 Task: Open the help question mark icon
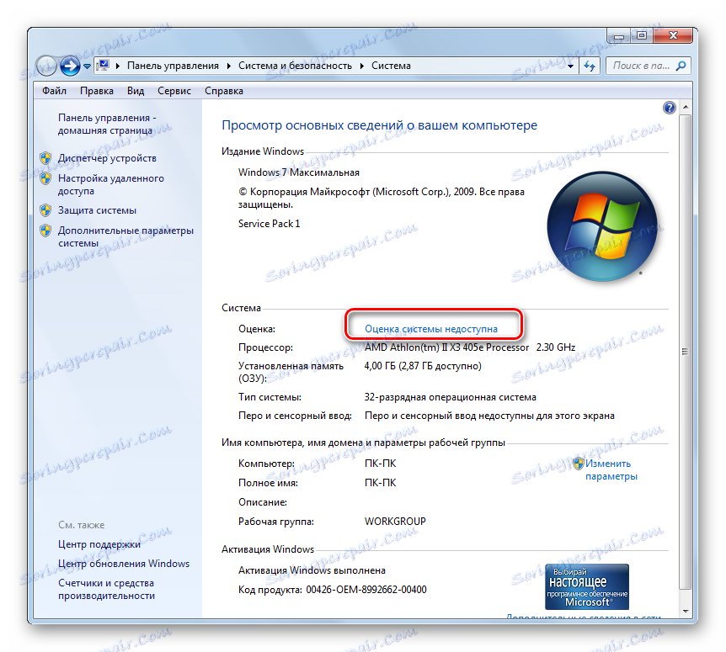(x=669, y=108)
